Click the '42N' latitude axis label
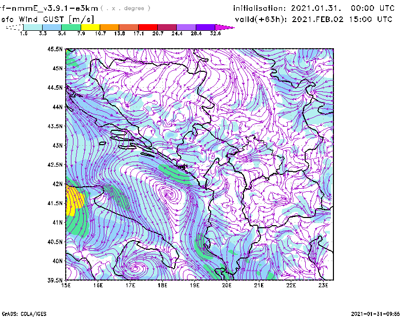The image size is (411, 317). (x=58, y=184)
